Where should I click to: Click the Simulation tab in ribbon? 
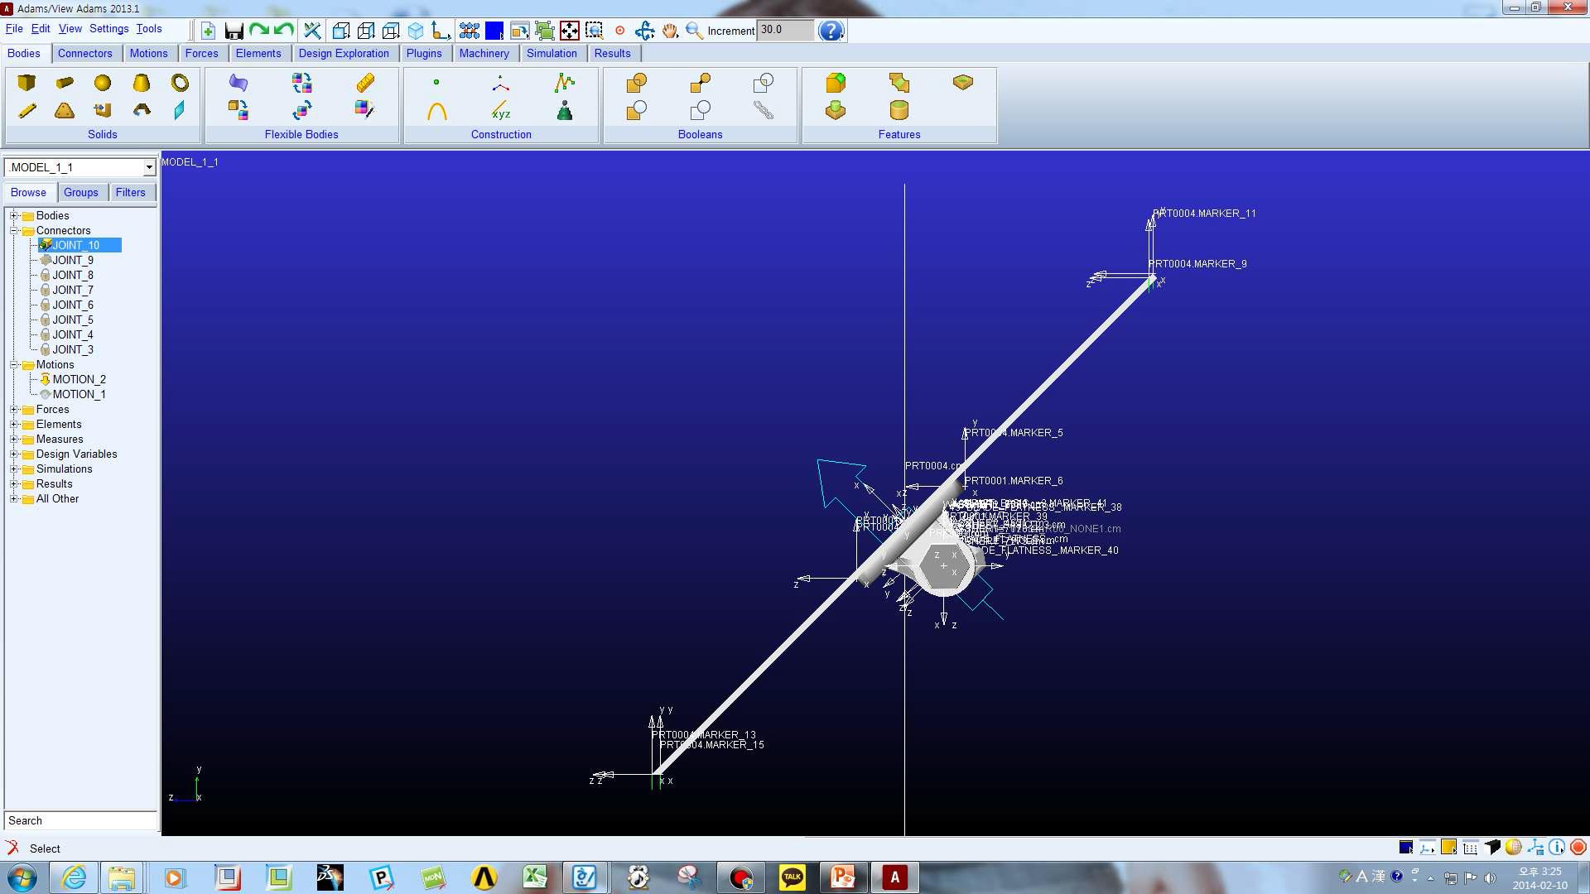coord(552,52)
